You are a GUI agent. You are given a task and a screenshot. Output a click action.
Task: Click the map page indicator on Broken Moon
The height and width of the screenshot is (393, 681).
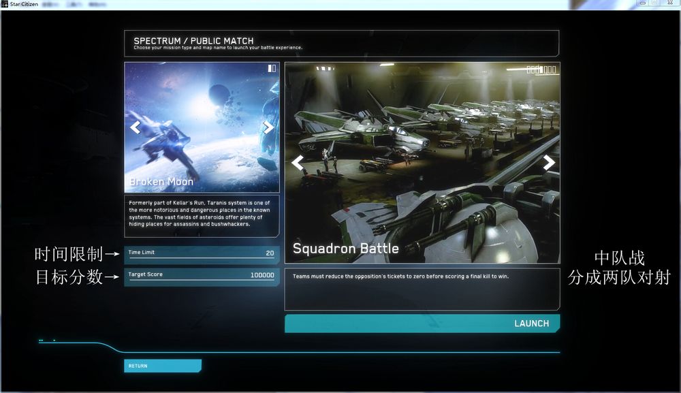[272, 68]
